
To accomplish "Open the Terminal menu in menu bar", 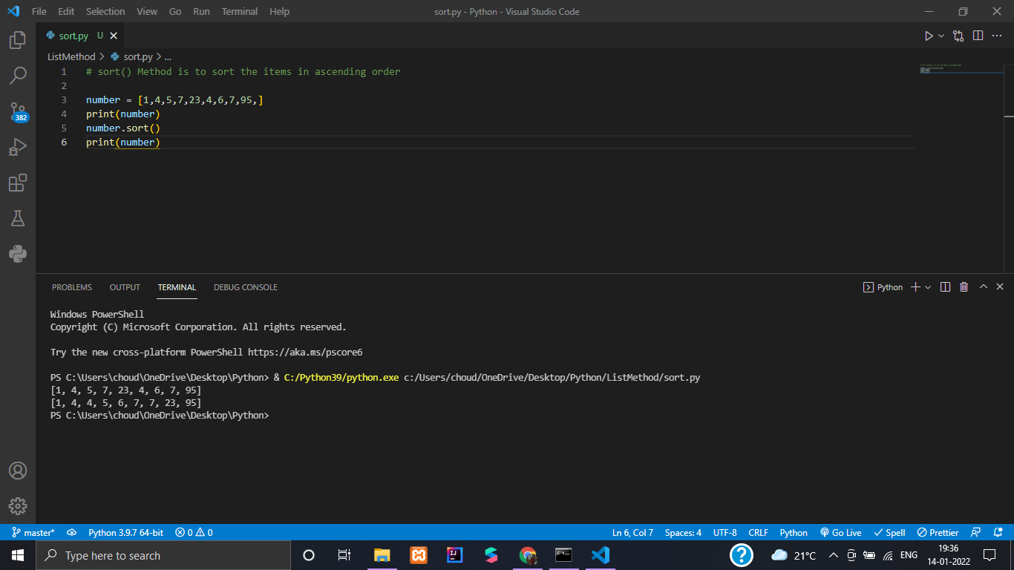I will click(x=239, y=11).
